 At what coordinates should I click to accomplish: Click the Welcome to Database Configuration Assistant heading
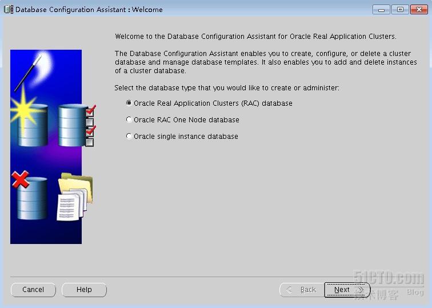(255, 37)
